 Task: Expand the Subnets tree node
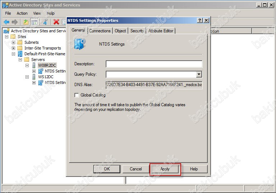pos(13,42)
